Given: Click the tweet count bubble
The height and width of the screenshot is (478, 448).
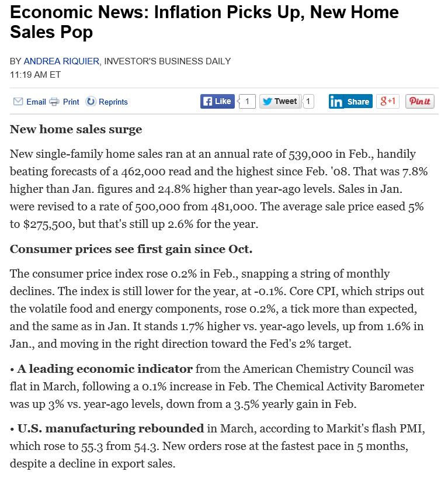Looking at the screenshot, I should [308, 101].
